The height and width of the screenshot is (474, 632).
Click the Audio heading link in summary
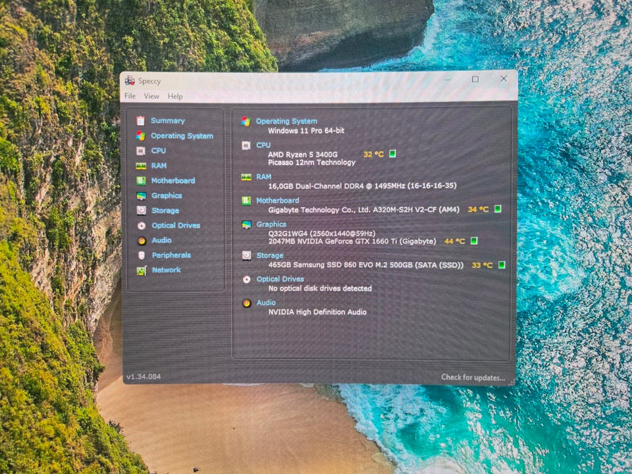tap(267, 303)
